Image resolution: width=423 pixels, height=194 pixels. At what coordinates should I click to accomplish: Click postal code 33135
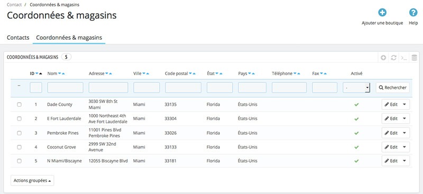pyautogui.click(x=170, y=105)
